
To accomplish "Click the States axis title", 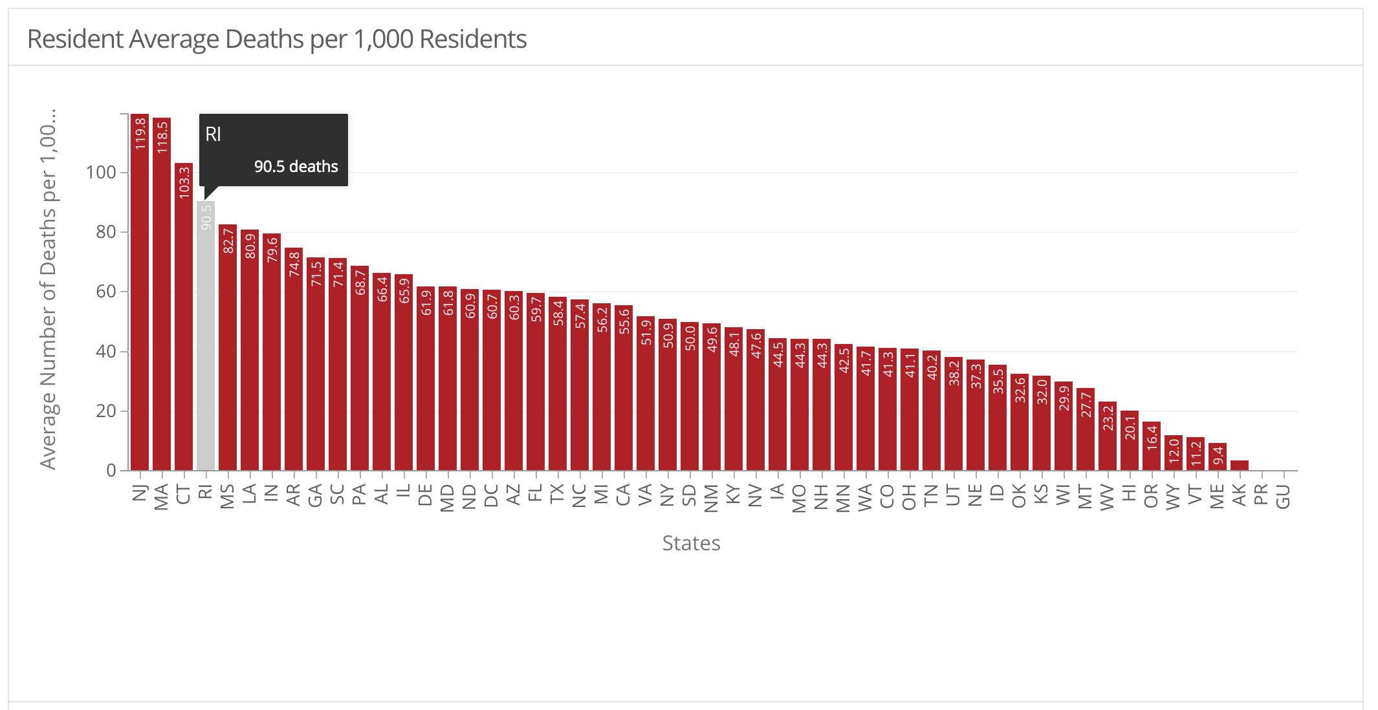I will click(691, 543).
